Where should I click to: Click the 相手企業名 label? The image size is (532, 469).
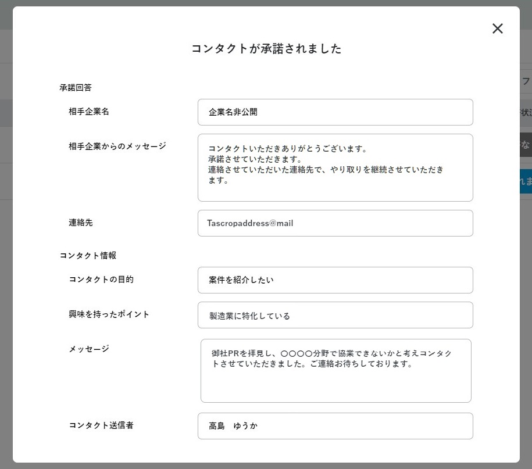point(89,112)
